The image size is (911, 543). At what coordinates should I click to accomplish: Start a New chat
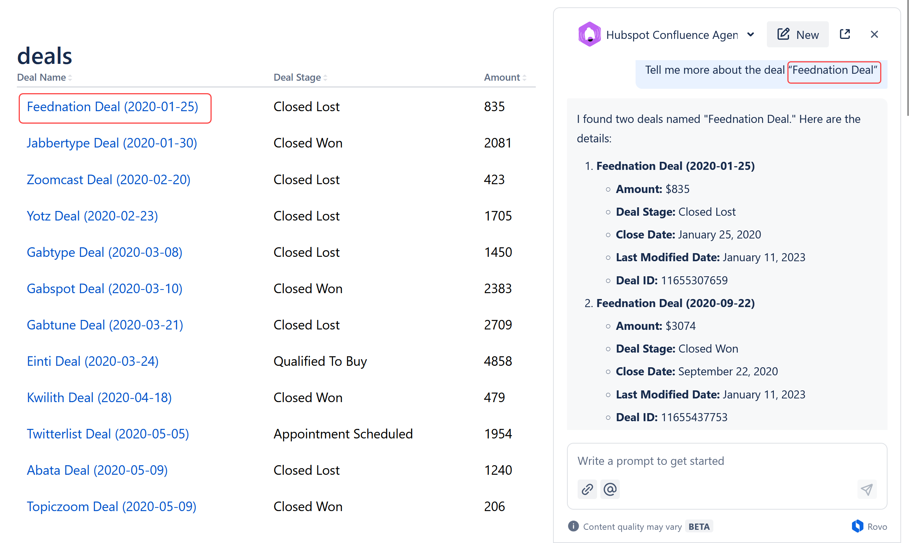tap(798, 34)
